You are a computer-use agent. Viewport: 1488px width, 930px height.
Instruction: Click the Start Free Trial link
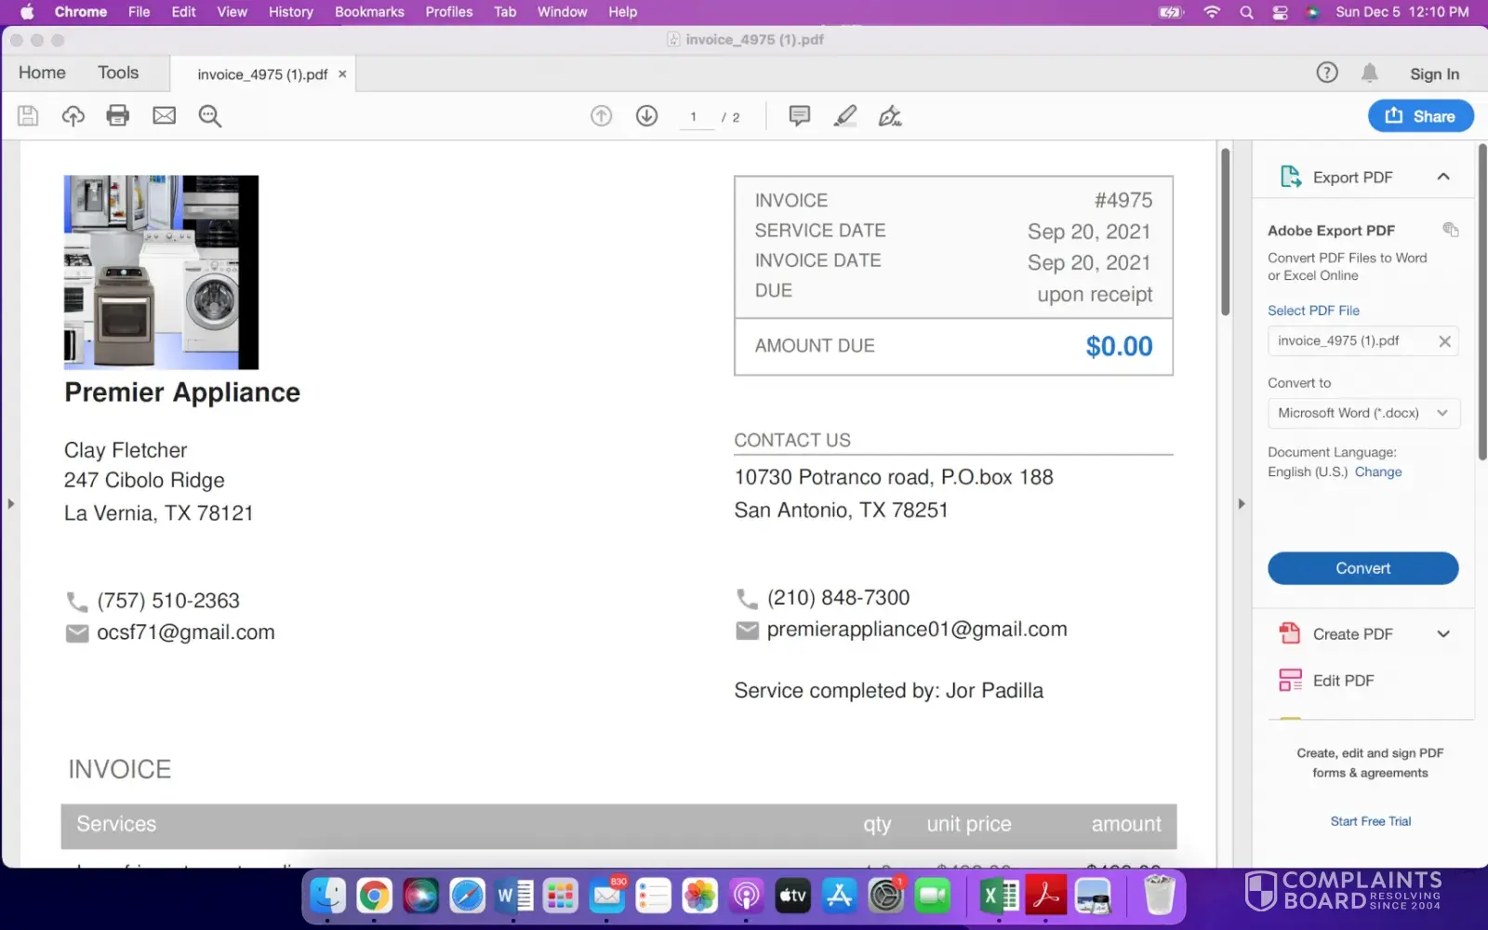click(x=1370, y=821)
